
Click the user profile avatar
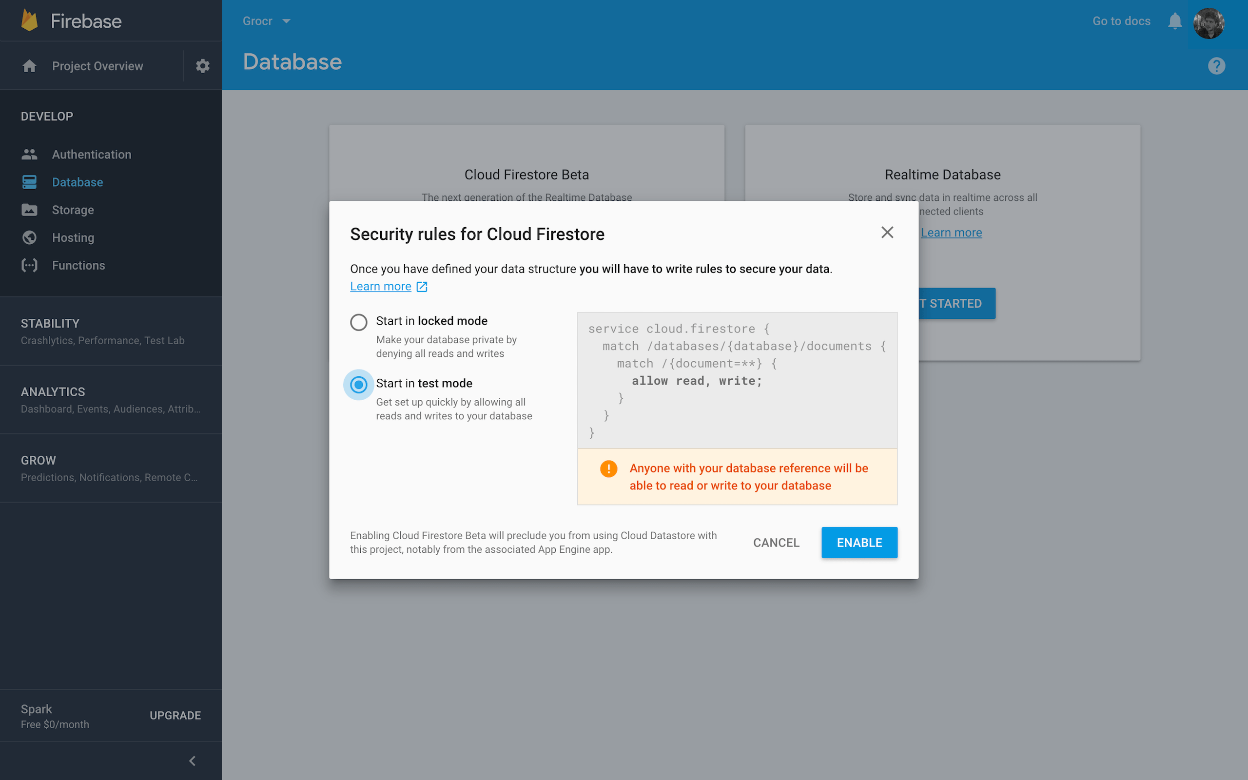tap(1209, 23)
